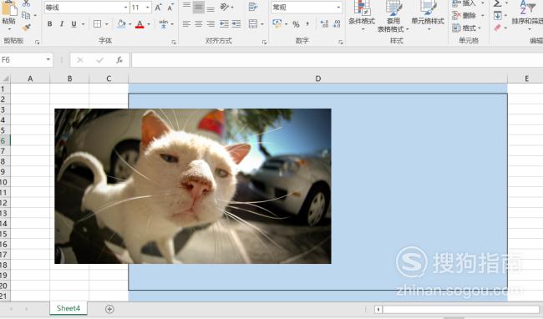
Task: Open Number group dialog launcher
Action: (341, 43)
